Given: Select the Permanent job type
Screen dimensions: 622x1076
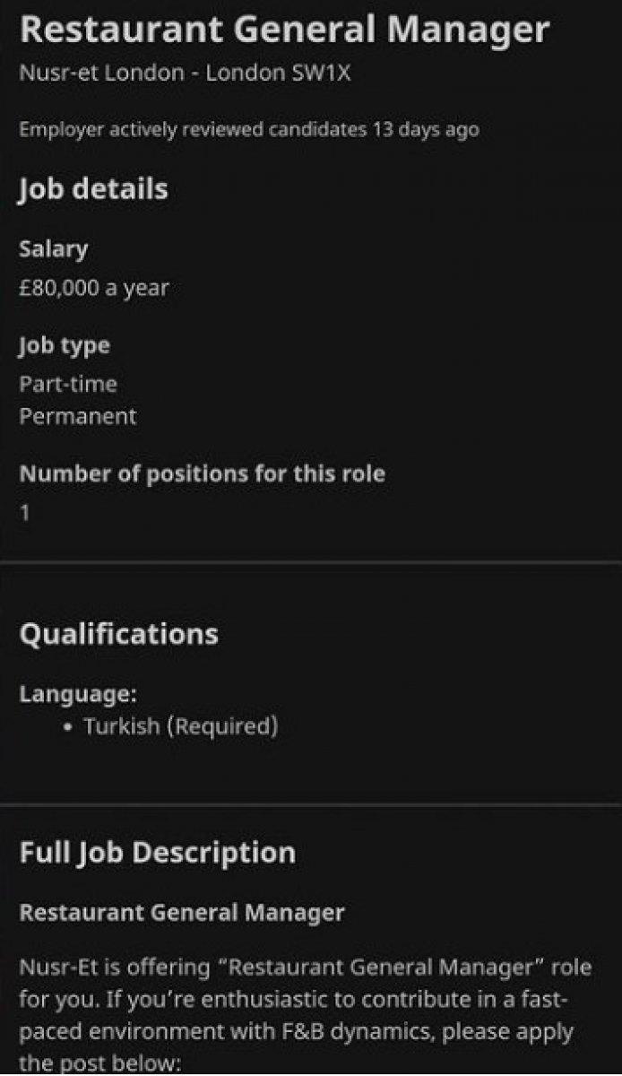Looking at the screenshot, I should 78,416.
